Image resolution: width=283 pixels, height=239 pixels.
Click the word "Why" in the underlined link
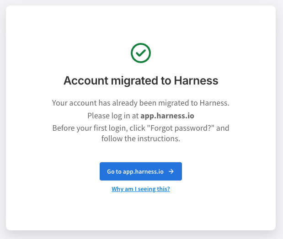point(117,189)
